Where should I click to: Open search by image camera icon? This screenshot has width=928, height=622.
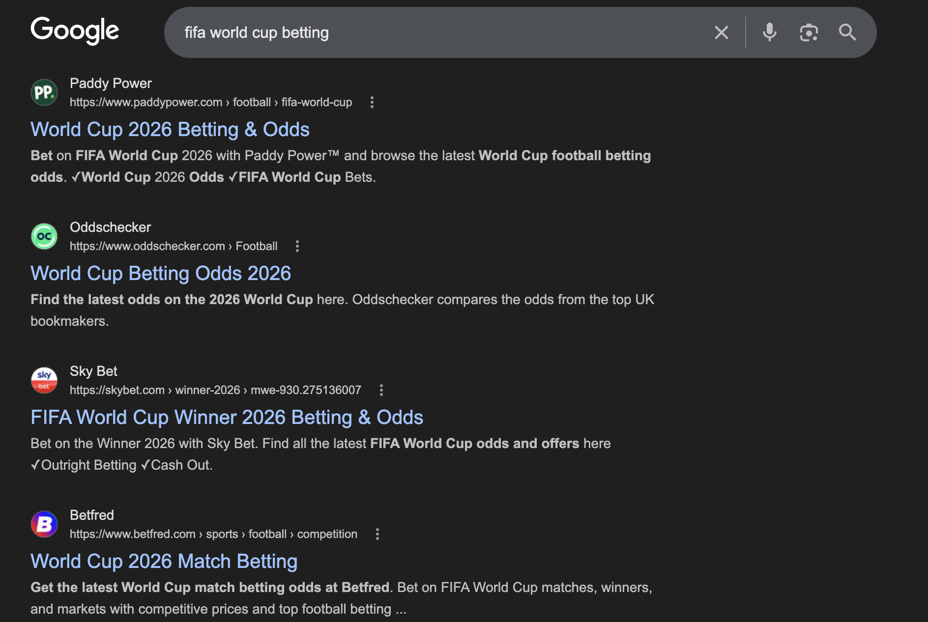(x=809, y=33)
